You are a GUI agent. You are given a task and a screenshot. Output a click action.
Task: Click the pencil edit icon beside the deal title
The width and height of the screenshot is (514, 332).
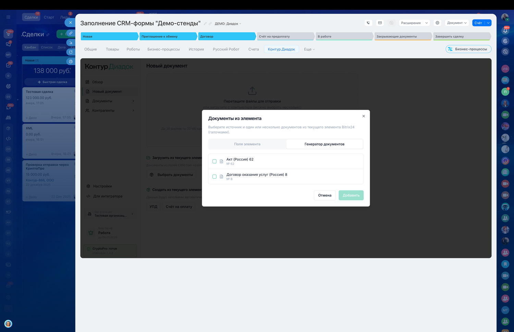click(205, 24)
